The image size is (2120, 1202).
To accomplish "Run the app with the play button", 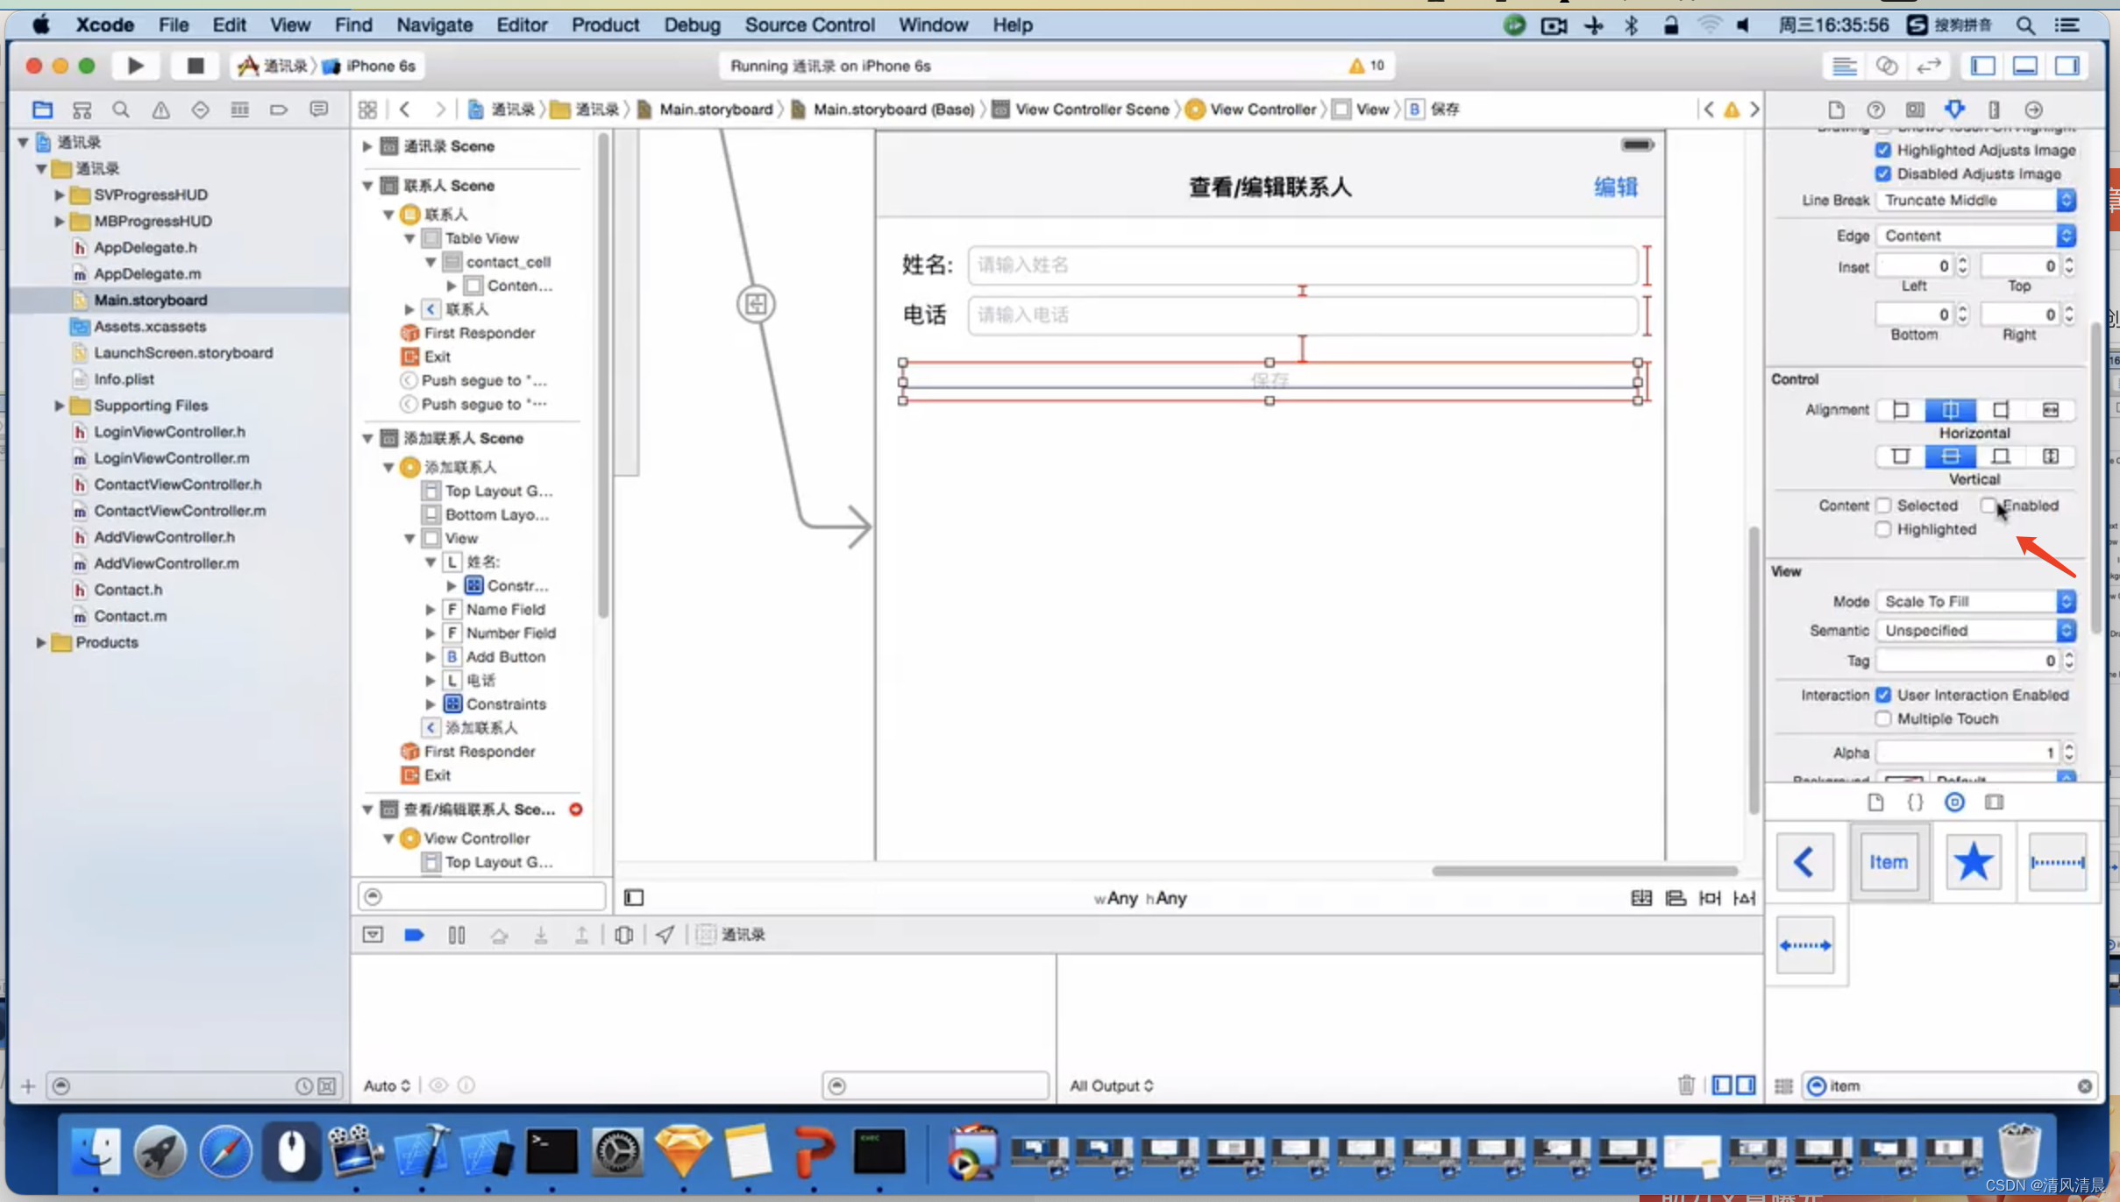I will click(135, 66).
